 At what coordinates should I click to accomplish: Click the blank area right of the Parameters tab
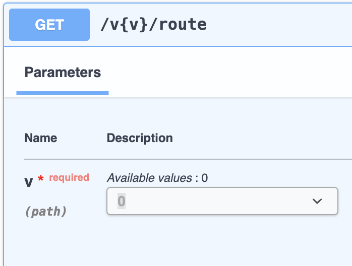[x=229, y=73]
